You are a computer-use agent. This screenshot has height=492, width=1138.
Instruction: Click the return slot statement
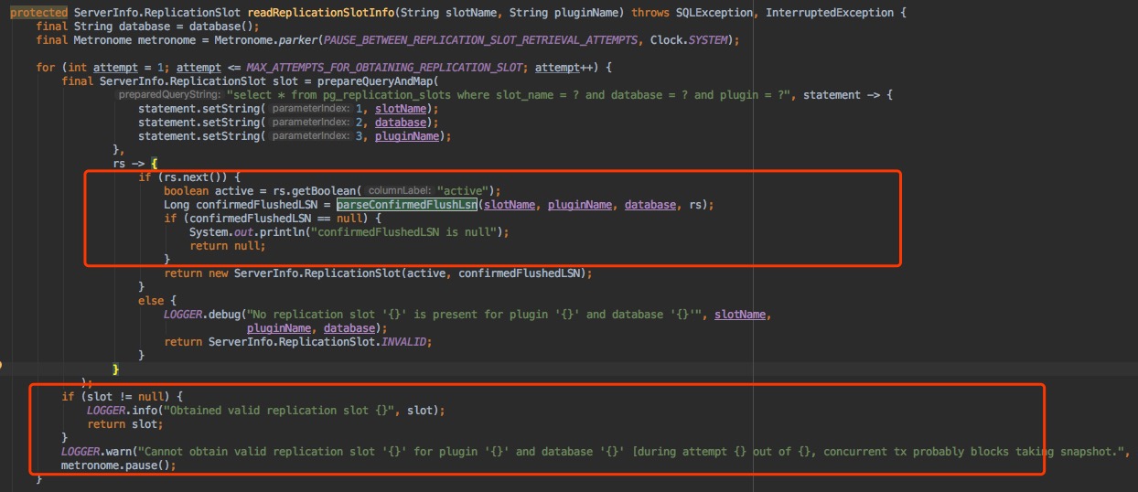pyautogui.click(x=126, y=424)
